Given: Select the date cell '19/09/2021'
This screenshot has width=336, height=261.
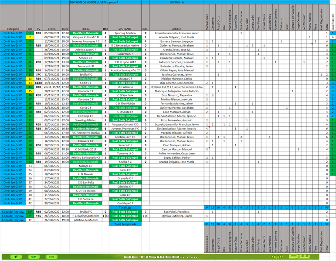Looking at the screenshot, I should coord(52,46).
